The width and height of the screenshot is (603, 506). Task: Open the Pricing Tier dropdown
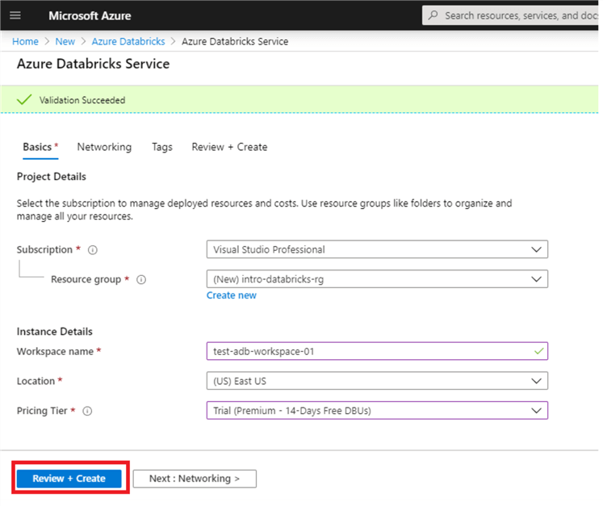[x=377, y=411]
